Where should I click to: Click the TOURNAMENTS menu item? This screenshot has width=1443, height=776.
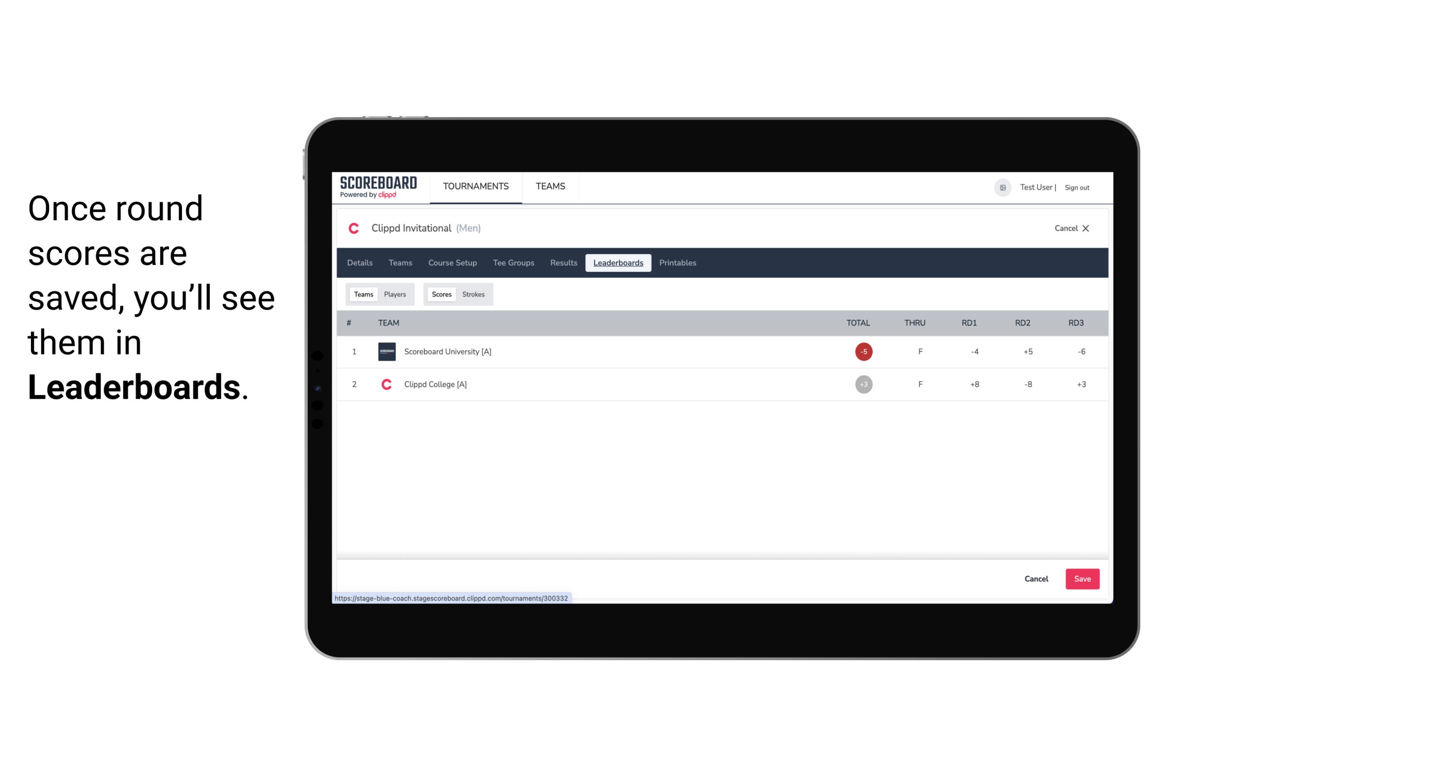(x=476, y=186)
